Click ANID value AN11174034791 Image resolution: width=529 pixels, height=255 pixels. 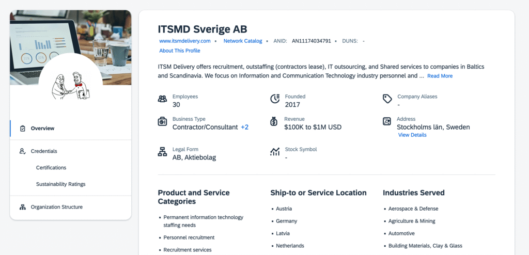312,41
